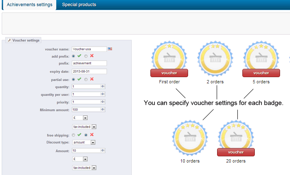The width and height of the screenshot is (290, 175).
Task: Switch to the Special products tab
Action: pos(79,5)
